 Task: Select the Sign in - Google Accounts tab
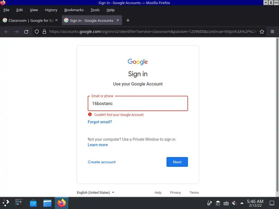92,20
